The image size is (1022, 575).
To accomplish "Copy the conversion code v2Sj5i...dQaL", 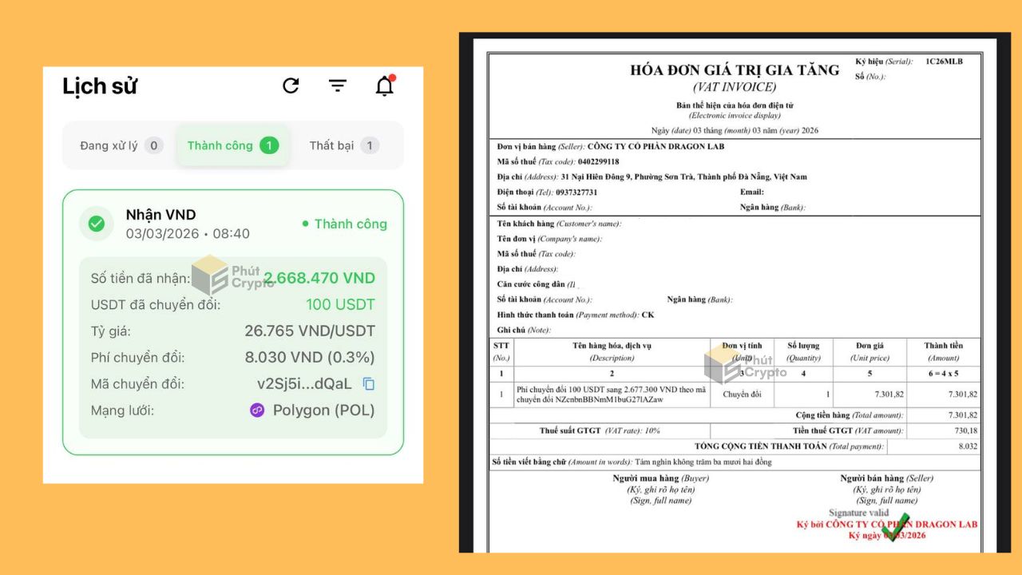I will tap(369, 384).
